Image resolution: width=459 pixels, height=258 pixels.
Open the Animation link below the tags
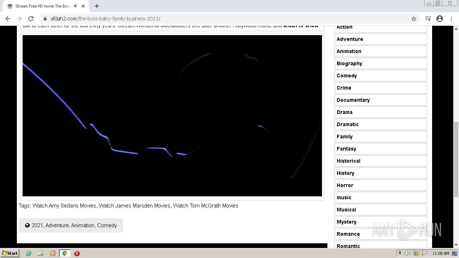[x=83, y=225]
